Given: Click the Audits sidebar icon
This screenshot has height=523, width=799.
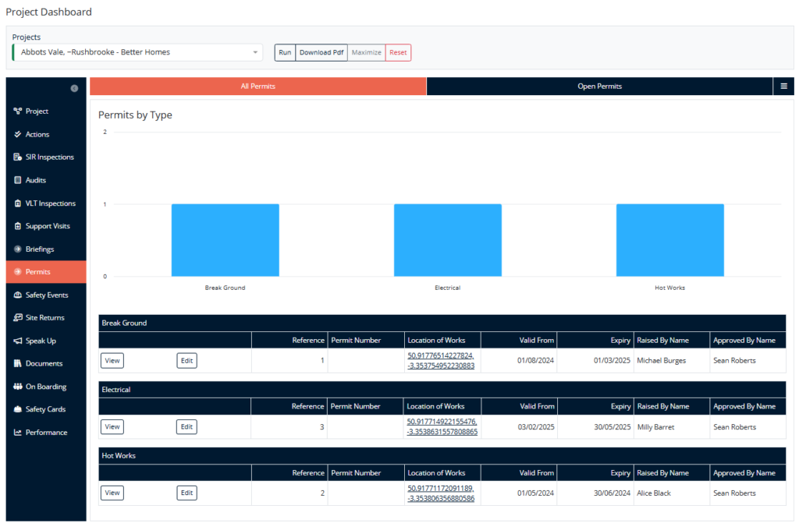Looking at the screenshot, I should click(18, 180).
